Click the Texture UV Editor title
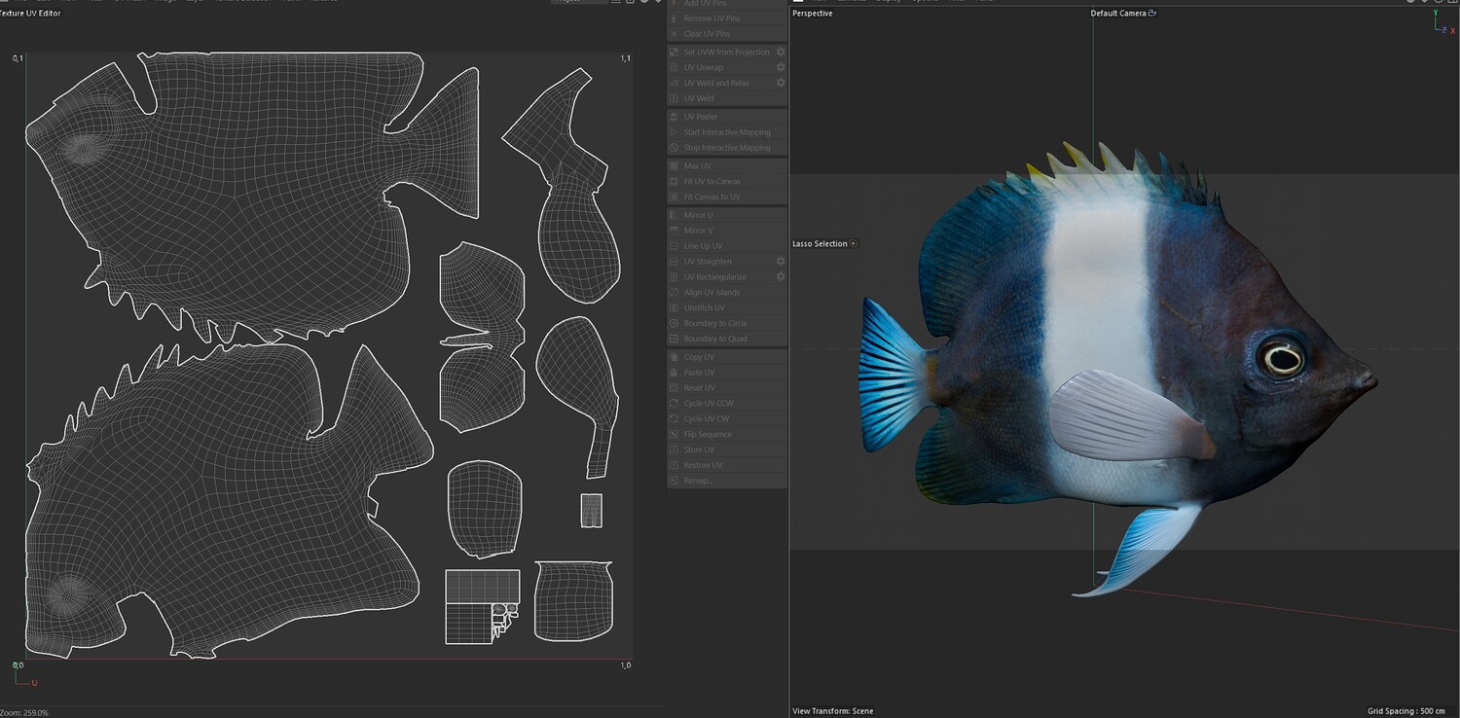The image size is (1460, 718). [x=30, y=14]
